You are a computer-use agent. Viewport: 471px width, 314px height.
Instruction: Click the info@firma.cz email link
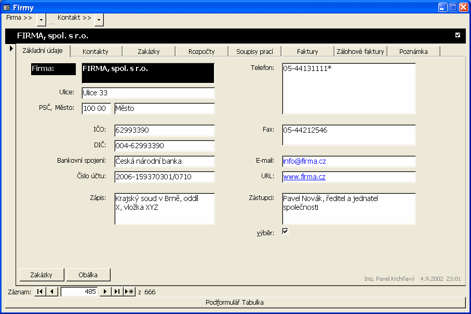304,162
